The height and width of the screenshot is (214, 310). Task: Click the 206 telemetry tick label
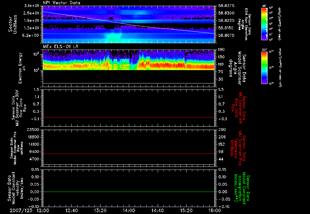click(222, 137)
